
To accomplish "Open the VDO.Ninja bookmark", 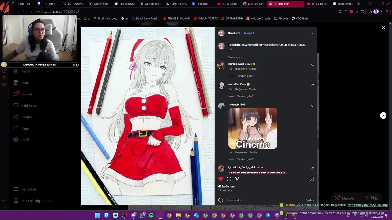I will tap(300, 18).
